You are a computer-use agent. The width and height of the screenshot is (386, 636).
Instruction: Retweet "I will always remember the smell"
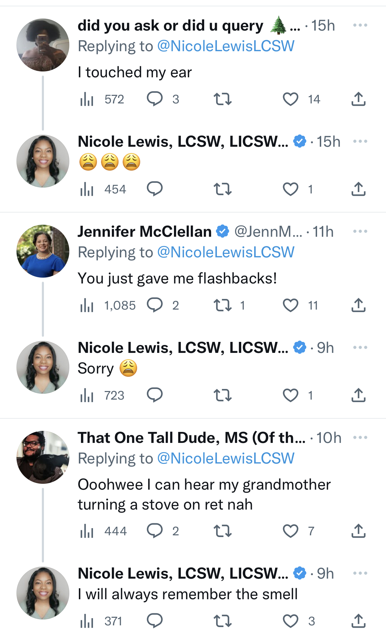(223, 621)
